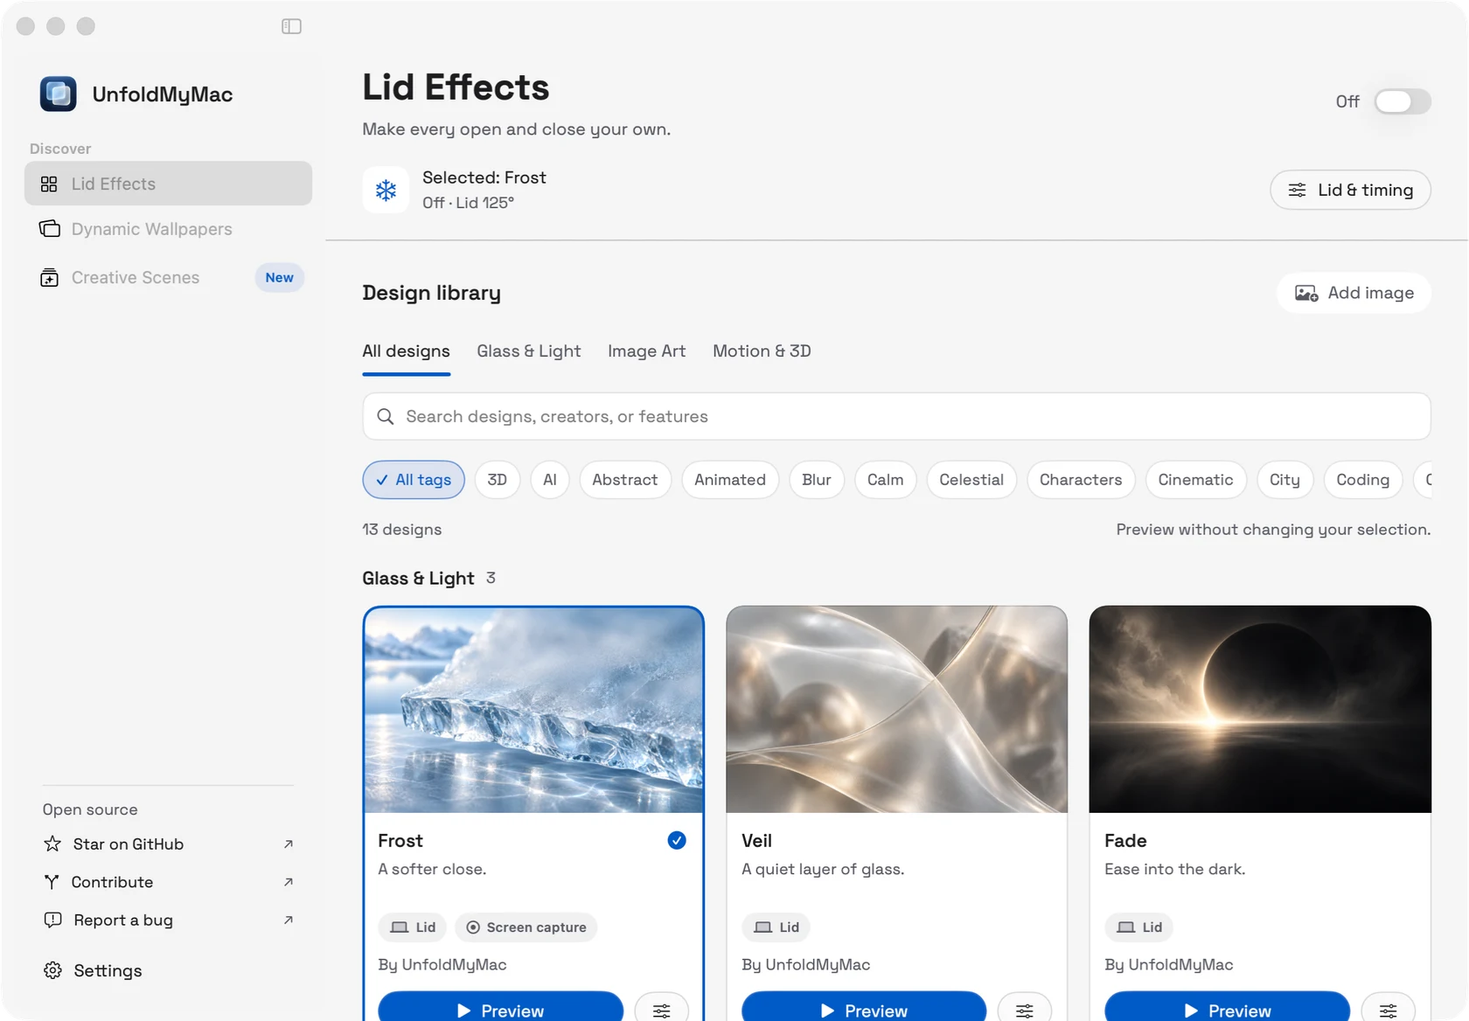Screen dimensions: 1469x1021
Task: Filter by the Celestial tag
Action: point(971,480)
